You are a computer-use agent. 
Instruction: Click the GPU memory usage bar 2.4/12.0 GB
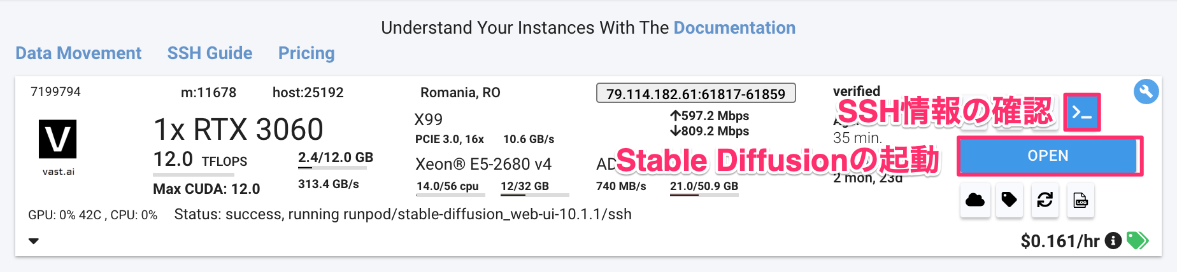coord(336,159)
